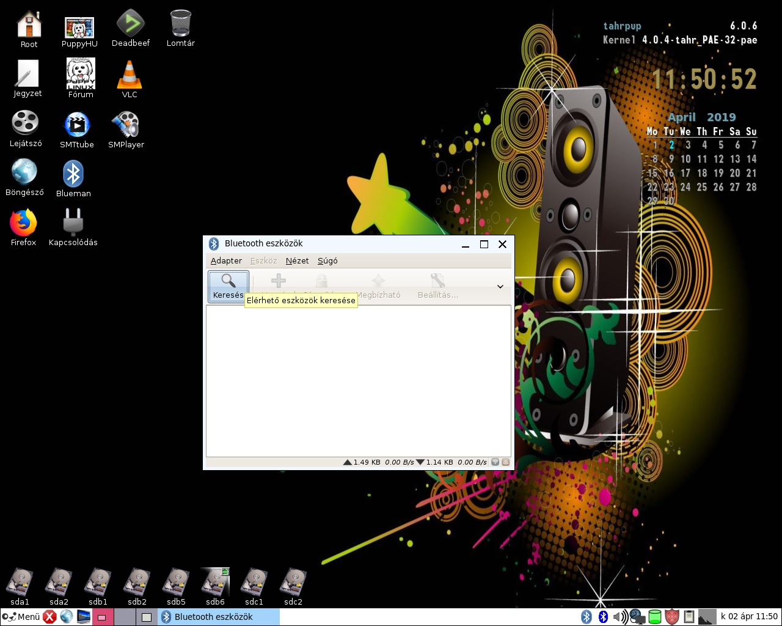Open Beállítás wrench toolbar item
Image resolution: width=782 pixels, height=626 pixels.
point(437,287)
